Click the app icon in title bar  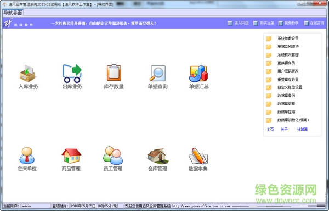click(4, 4)
